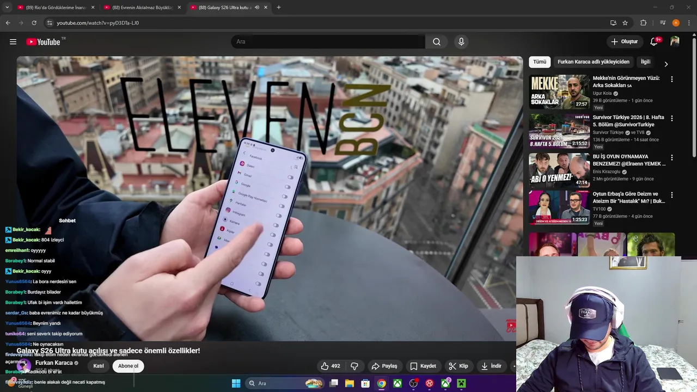Open the YouTube hamburger guide menu
Image resolution: width=697 pixels, height=392 pixels.
13,42
